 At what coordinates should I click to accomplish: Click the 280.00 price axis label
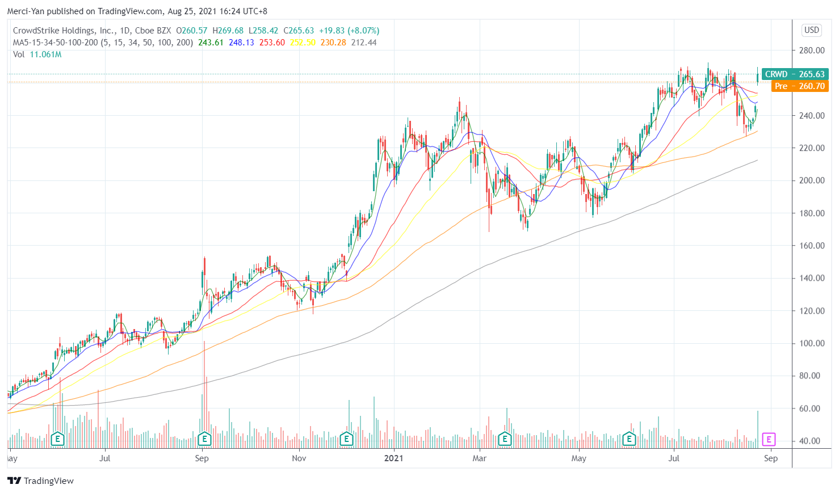[812, 50]
